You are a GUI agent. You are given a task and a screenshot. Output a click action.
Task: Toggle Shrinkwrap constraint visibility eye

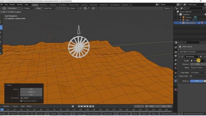[201, 57]
